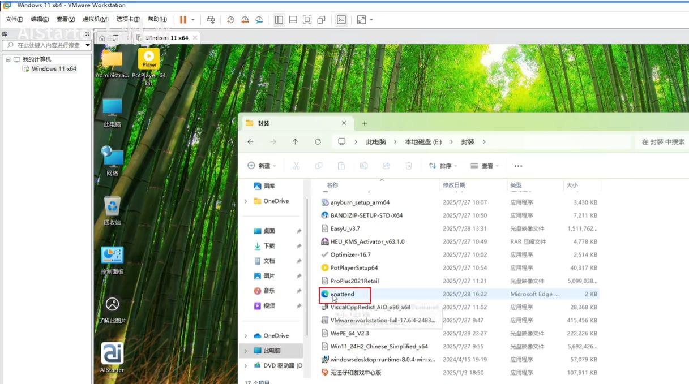Click the library search input field
The image size is (689, 384).
coord(48,45)
